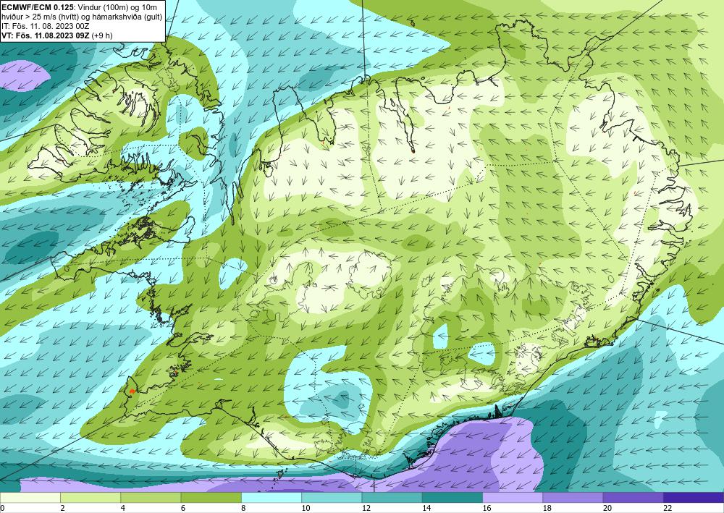Click the title line 'ECMWF/ECM 0.125: Vindur (100m) og 10m'
This screenshot has height=513, width=724.
point(80,7)
